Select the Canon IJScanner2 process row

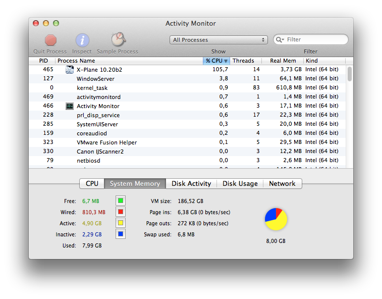point(187,152)
